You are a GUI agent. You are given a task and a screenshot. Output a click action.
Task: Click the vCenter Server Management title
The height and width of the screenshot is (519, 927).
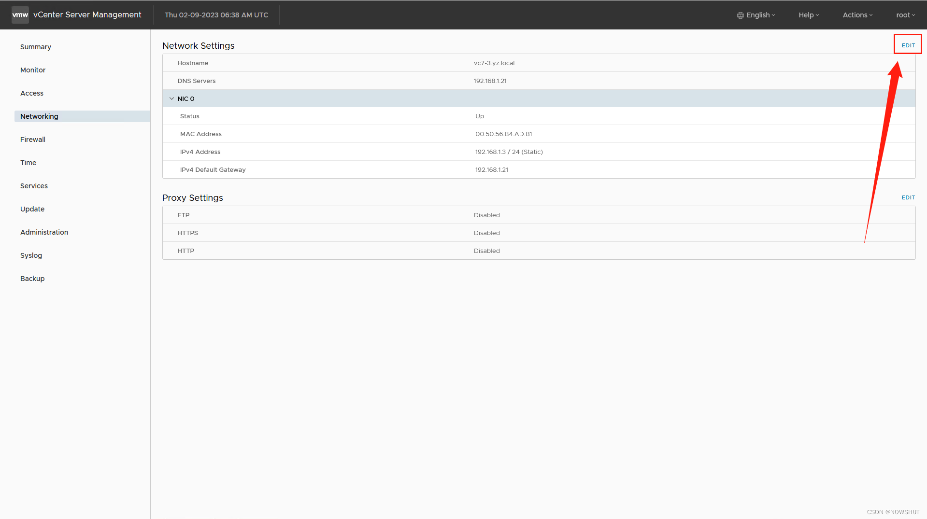click(x=87, y=14)
